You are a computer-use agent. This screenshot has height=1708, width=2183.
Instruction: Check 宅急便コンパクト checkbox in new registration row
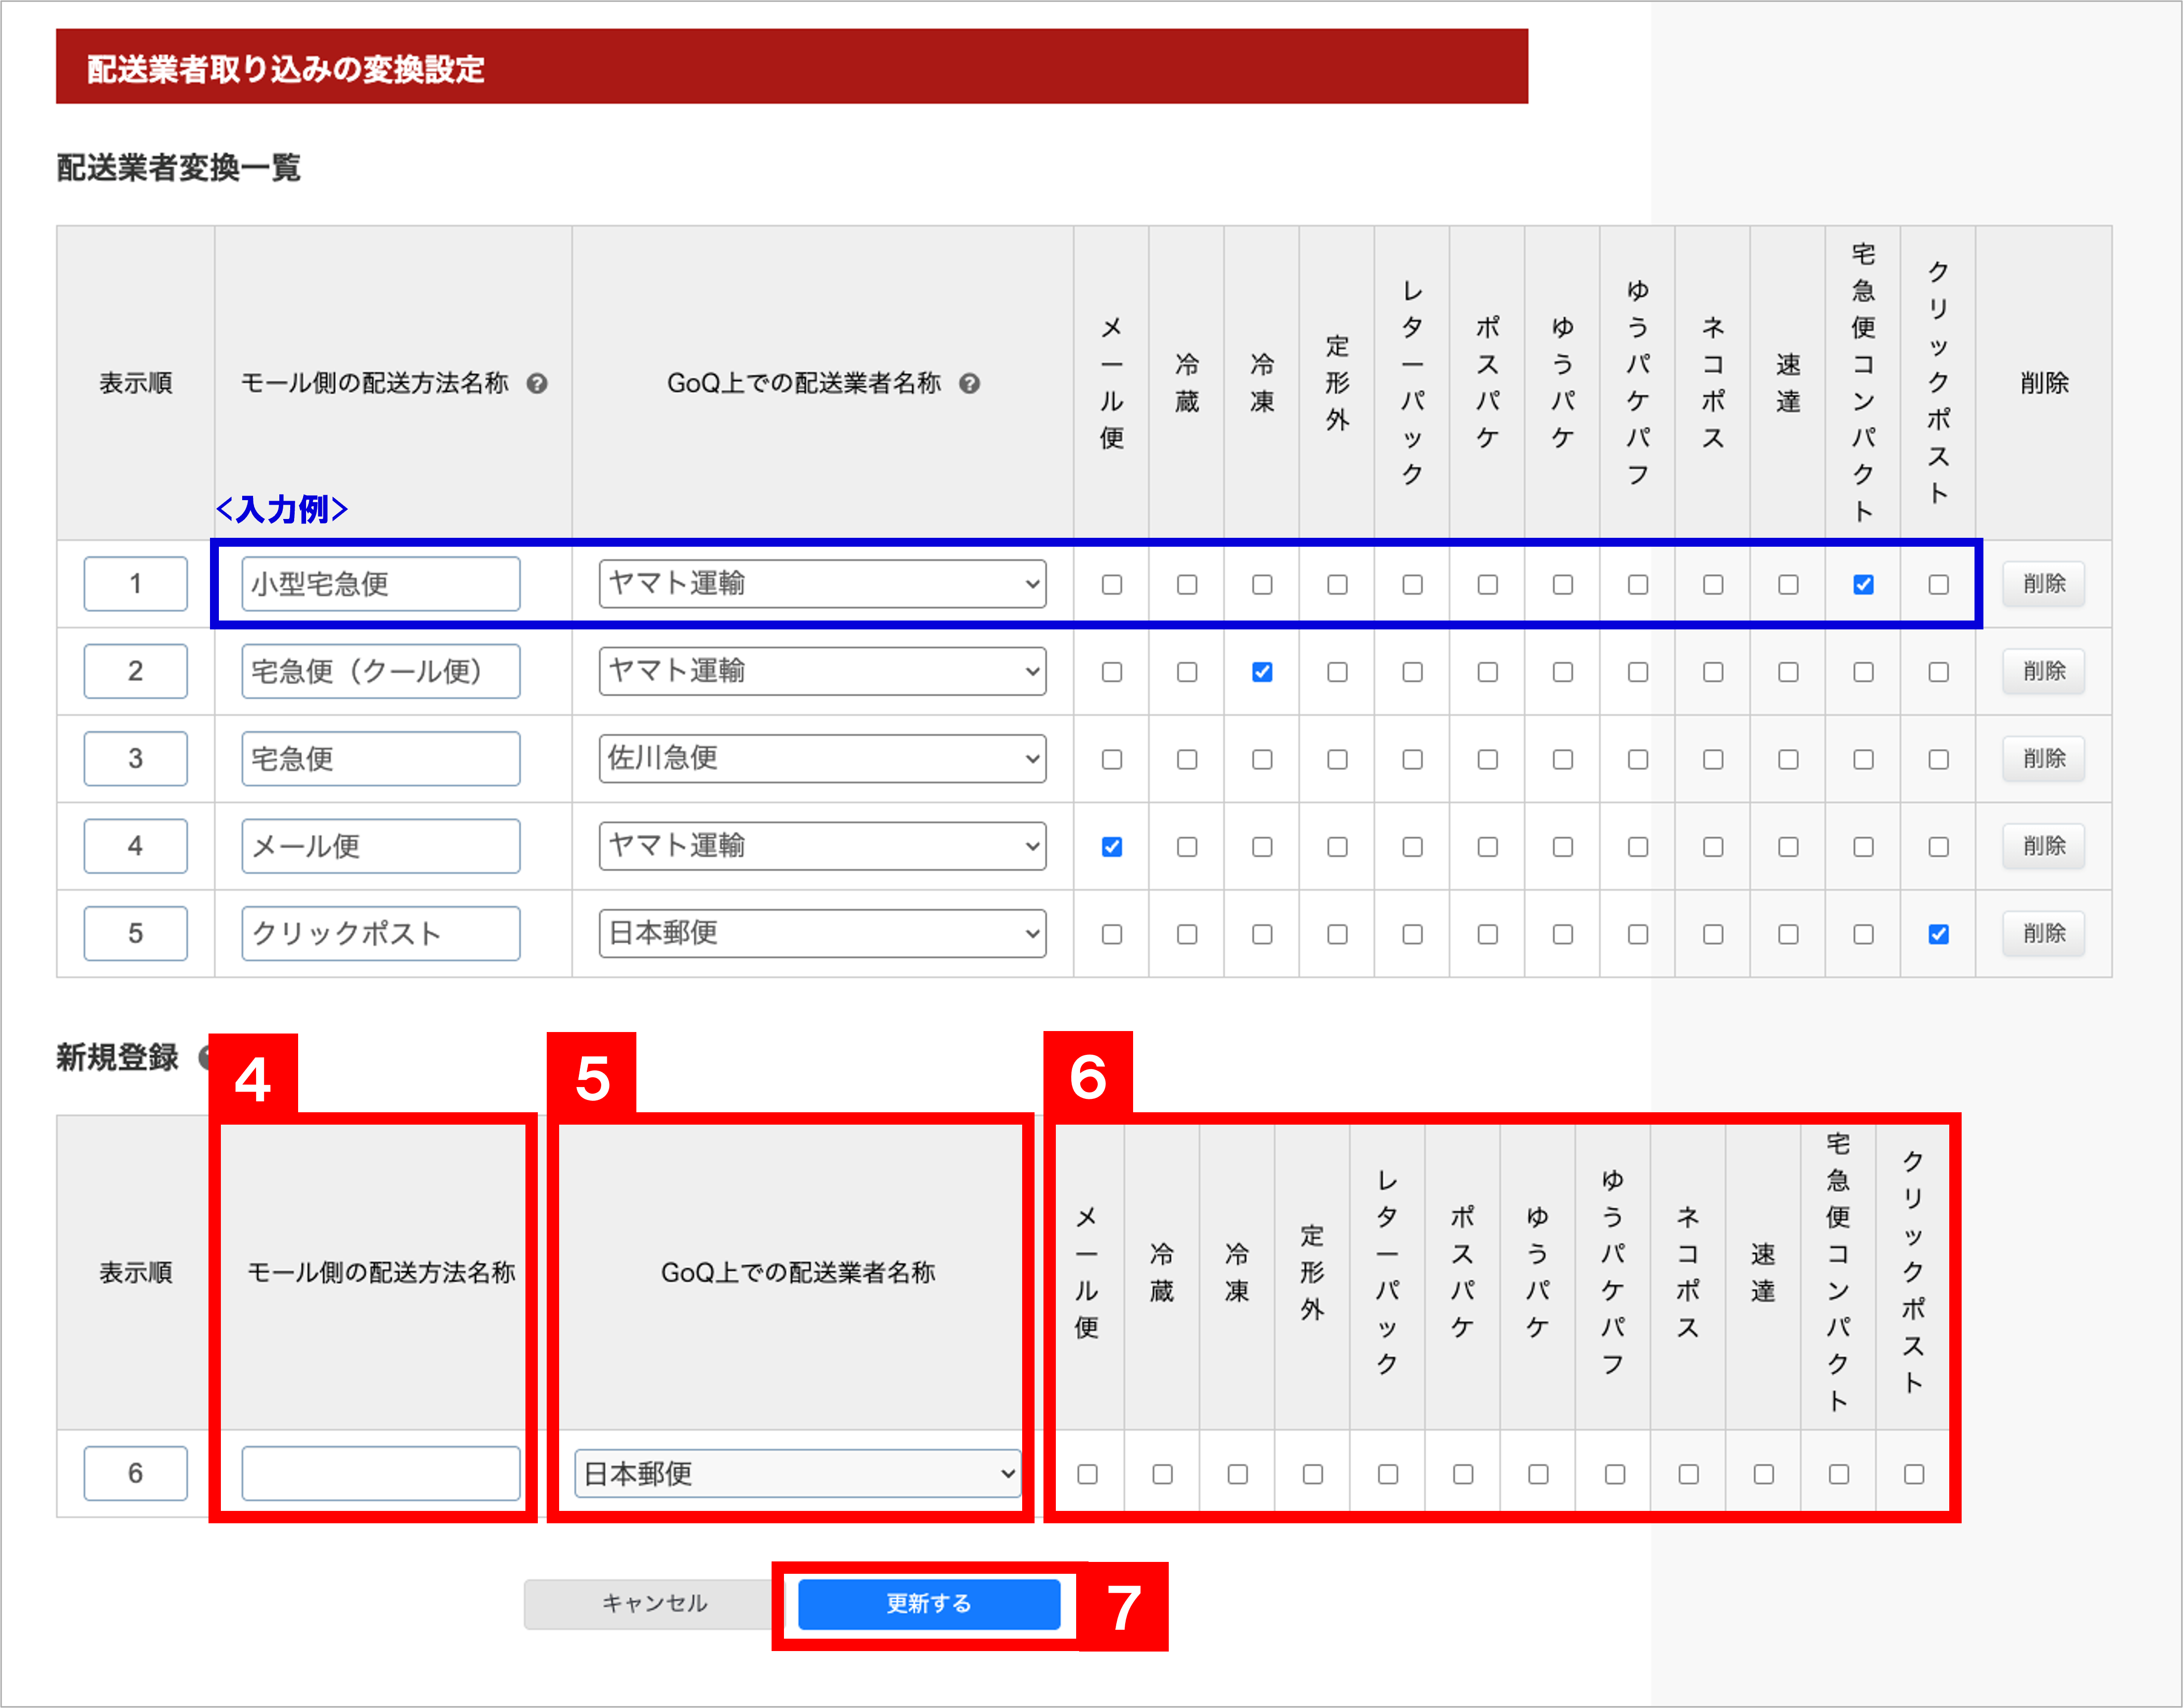(x=1838, y=1474)
